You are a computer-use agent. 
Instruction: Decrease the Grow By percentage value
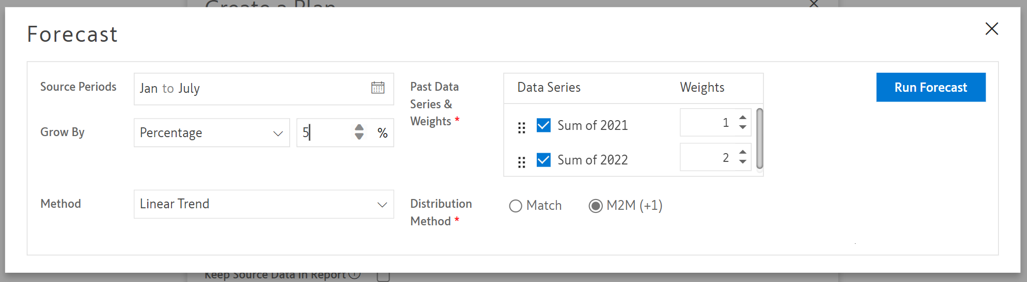pos(359,137)
